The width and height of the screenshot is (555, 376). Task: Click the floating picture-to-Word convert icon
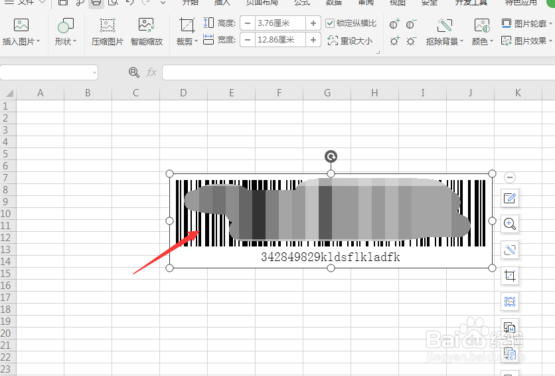click(510, 327)
